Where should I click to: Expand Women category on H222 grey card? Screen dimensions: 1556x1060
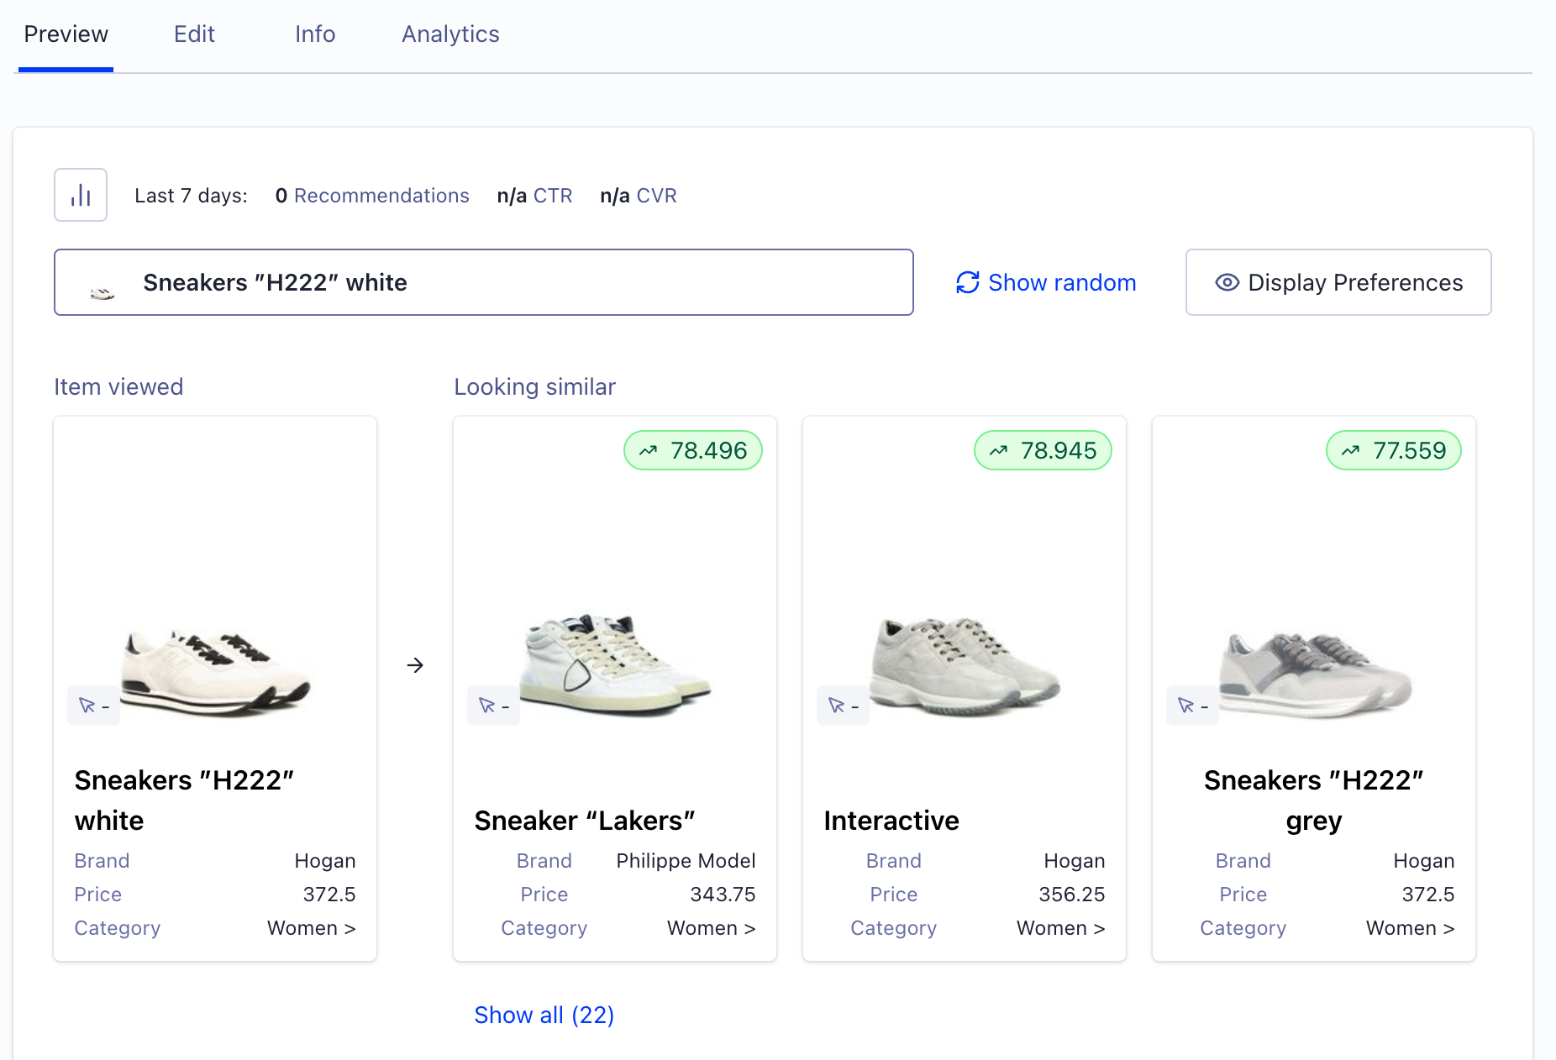tap(1410, 928)
